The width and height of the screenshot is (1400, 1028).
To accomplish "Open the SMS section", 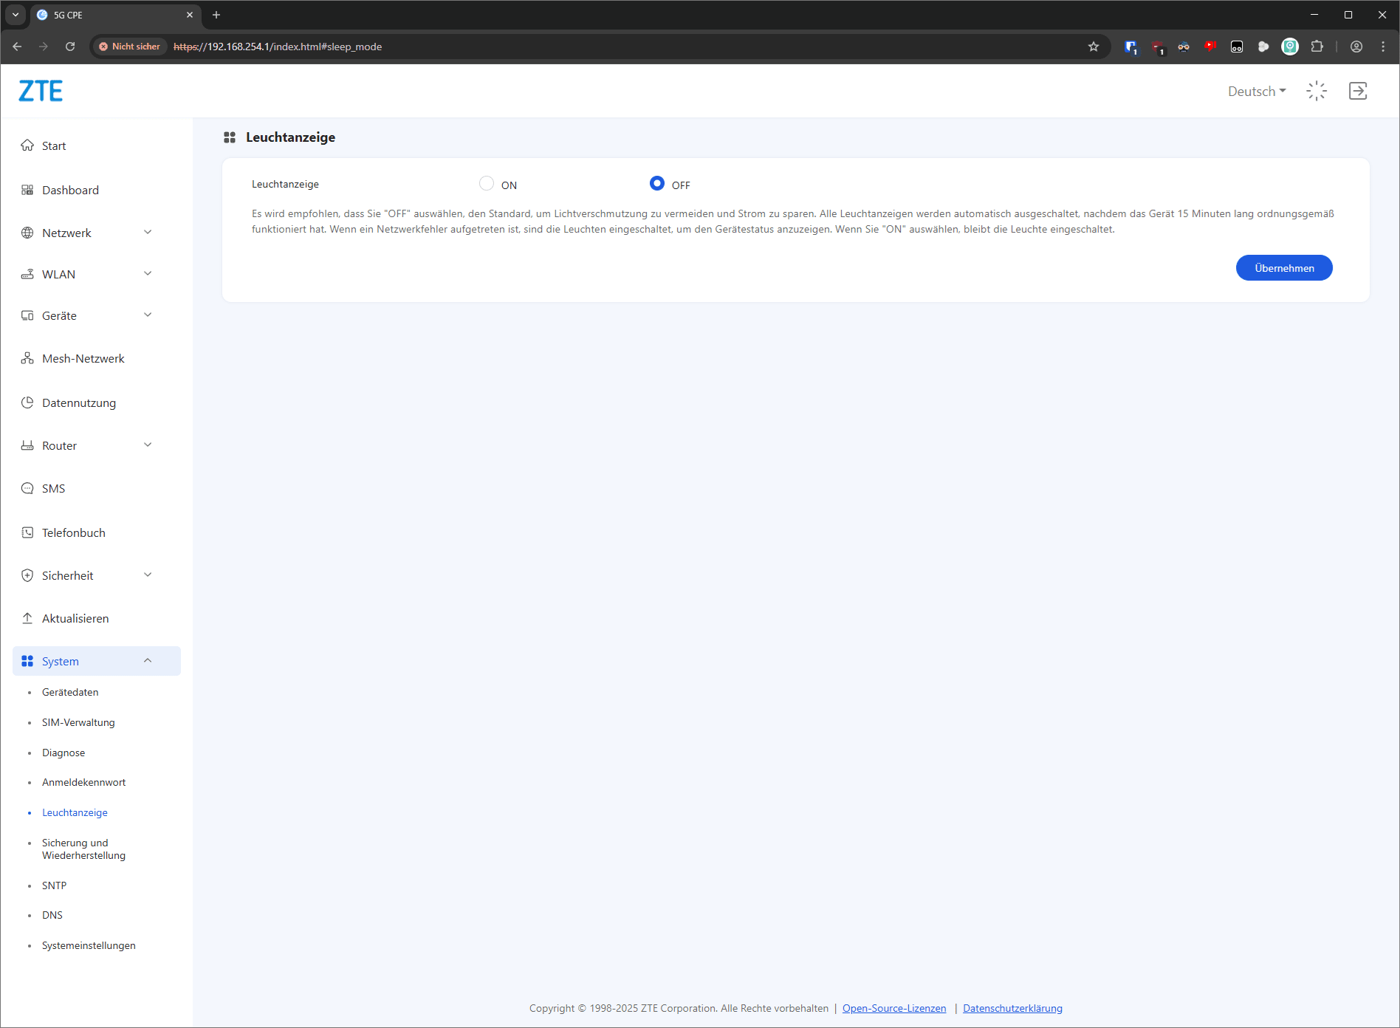I will (53, 488).
